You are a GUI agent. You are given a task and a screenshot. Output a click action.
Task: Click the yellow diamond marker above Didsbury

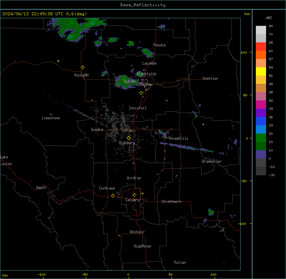tap(129, 138)
